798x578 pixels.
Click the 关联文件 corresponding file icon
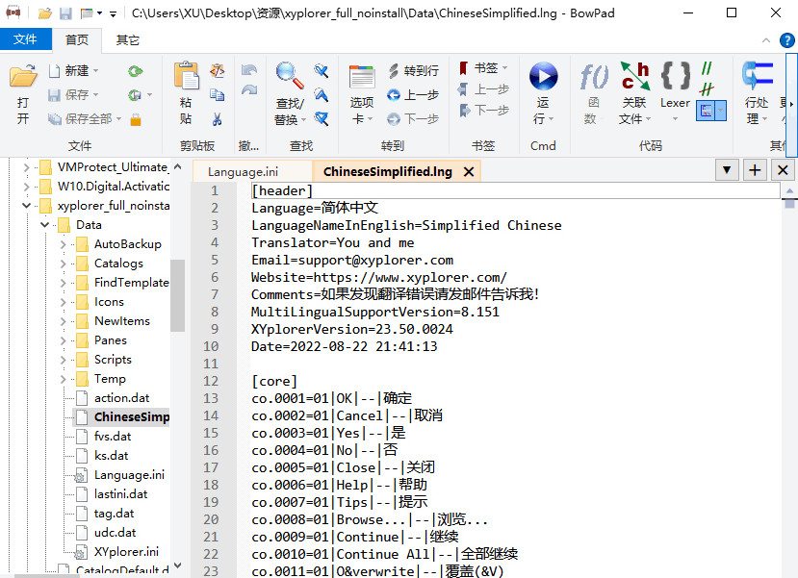click(633, 77)
